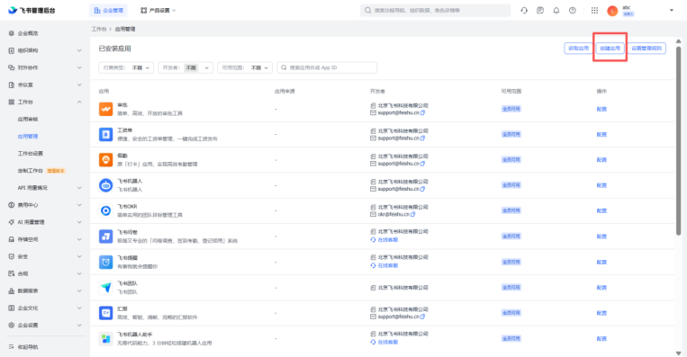
Task: Click 配置 link in the 飞书OKR row
Action: click(601, 210)
